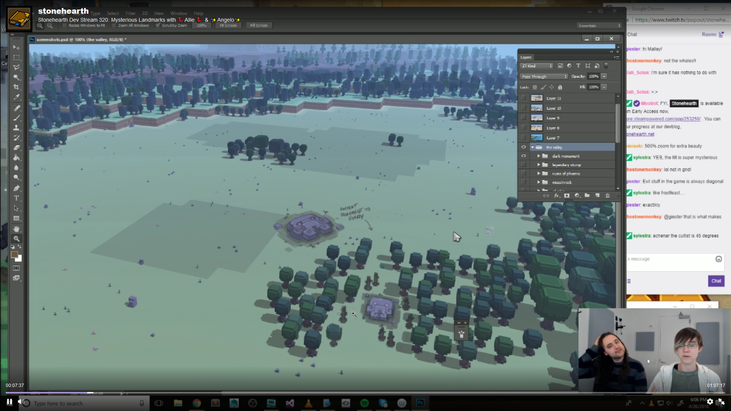Select the Rectangular Marquee tool
731x411 pixels.
pyautogui.click(x=16, y=57)
